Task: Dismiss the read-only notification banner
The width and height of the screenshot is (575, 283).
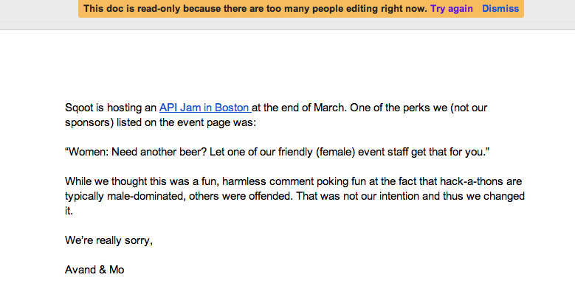Action: (500, 8)
